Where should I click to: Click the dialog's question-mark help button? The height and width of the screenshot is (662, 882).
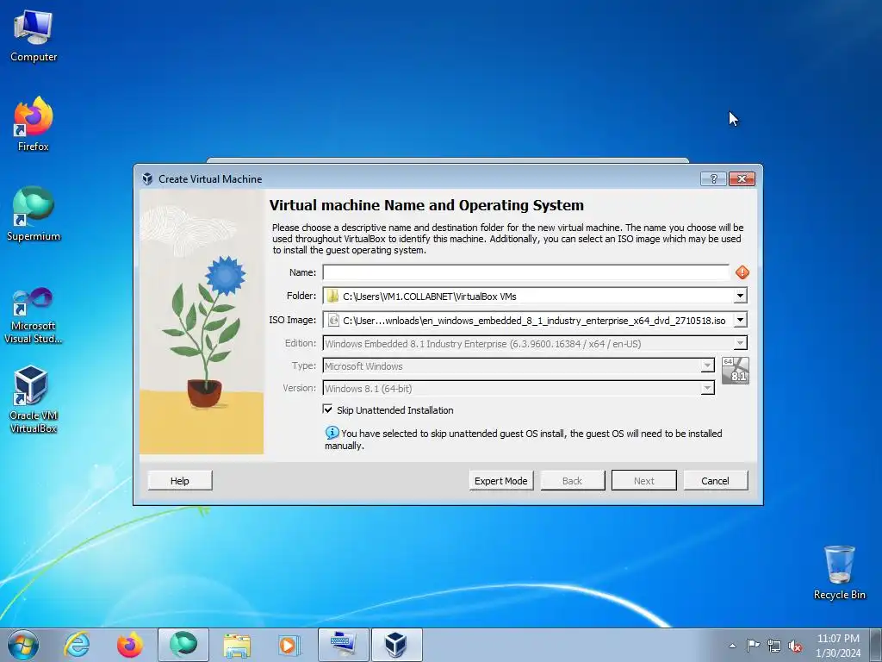tap(713, 179)
